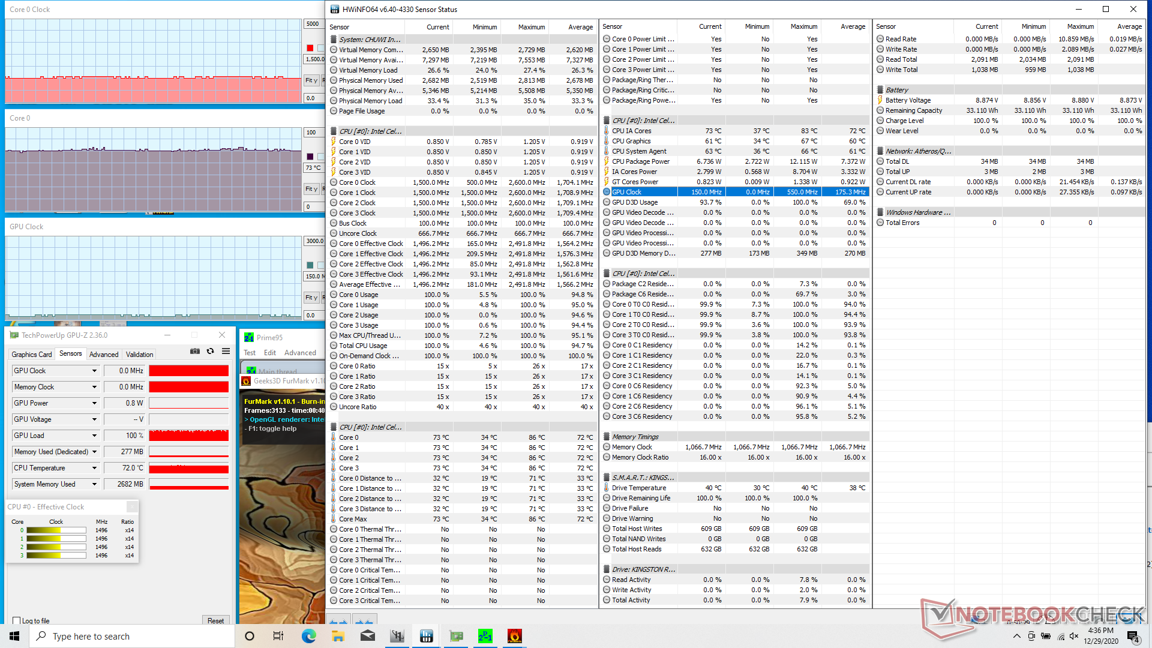Open the GPU Load sensor dropdown
The height and width of the screenshot is (648, 1152).
pyautogui.click(x=94, y=436)
